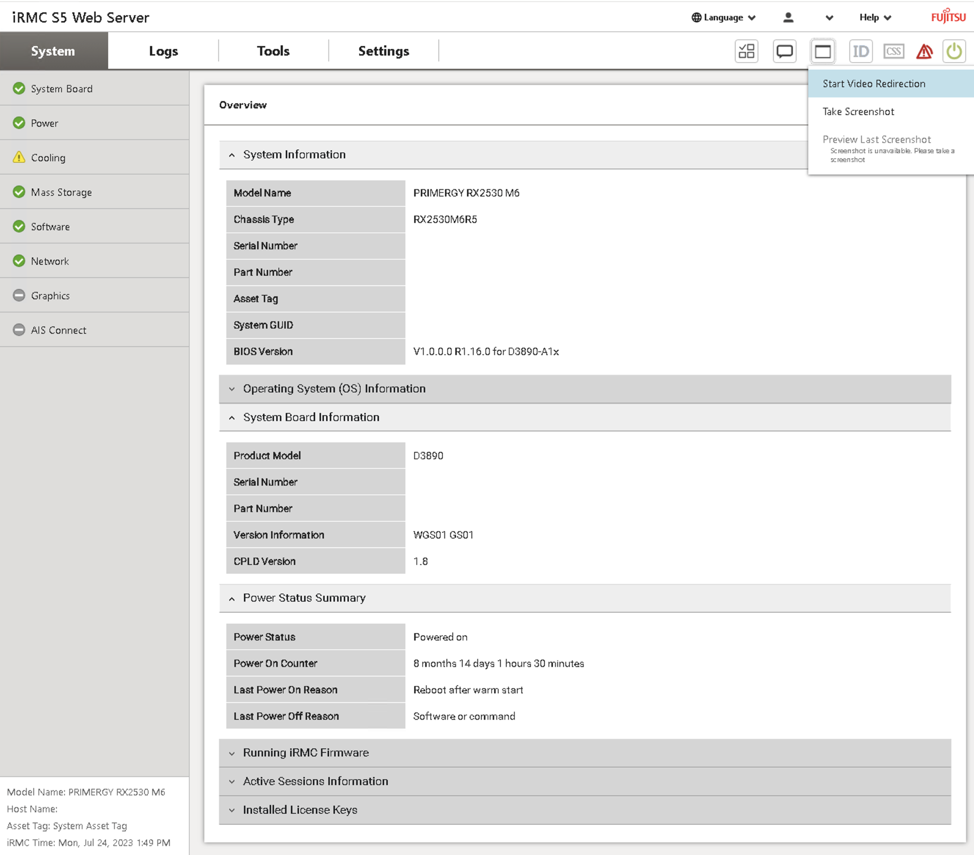Toggle the ID identify LED icon
This screenshot has width=974, height=855.
[x=860, y=51]
